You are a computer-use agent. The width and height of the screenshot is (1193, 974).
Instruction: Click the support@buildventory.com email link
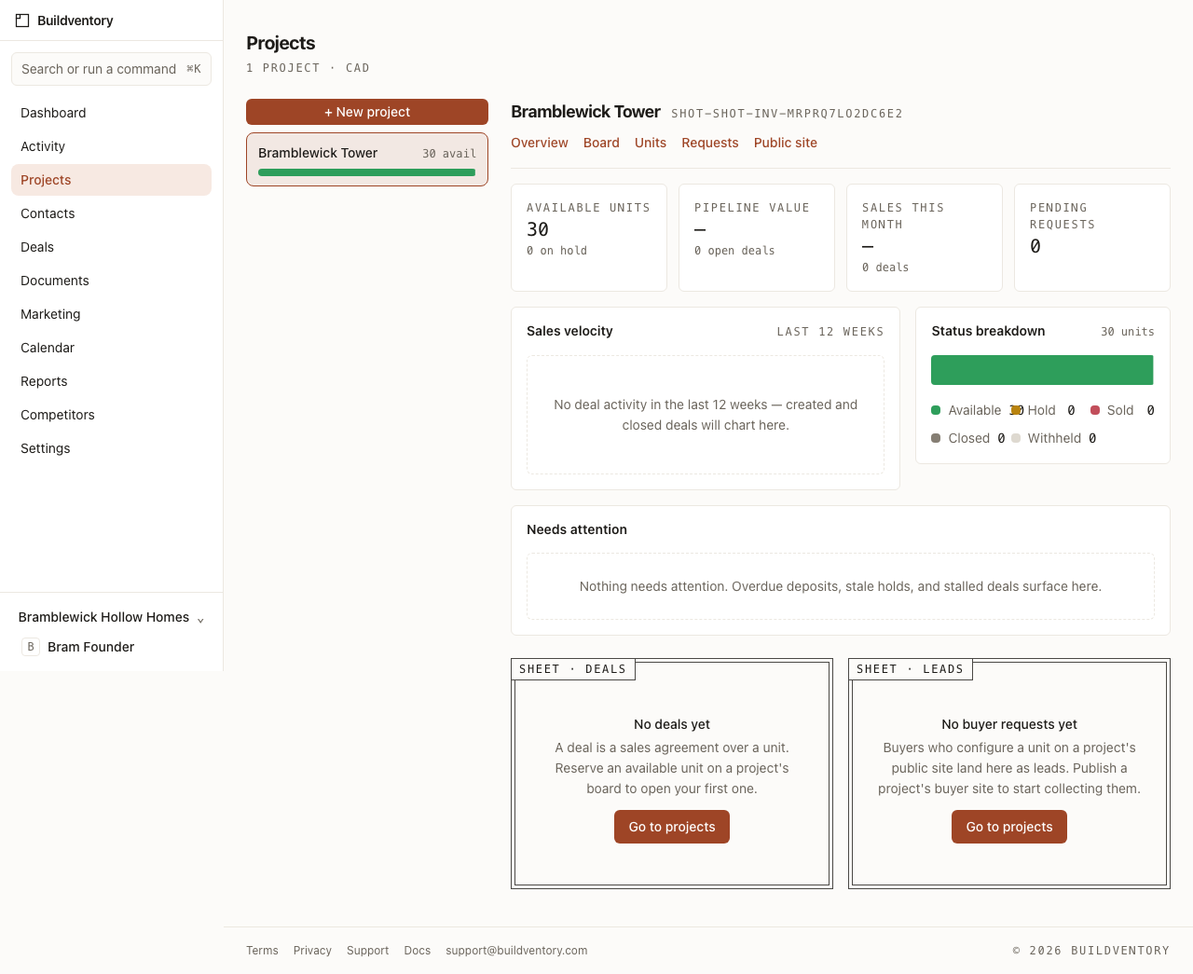516,951
